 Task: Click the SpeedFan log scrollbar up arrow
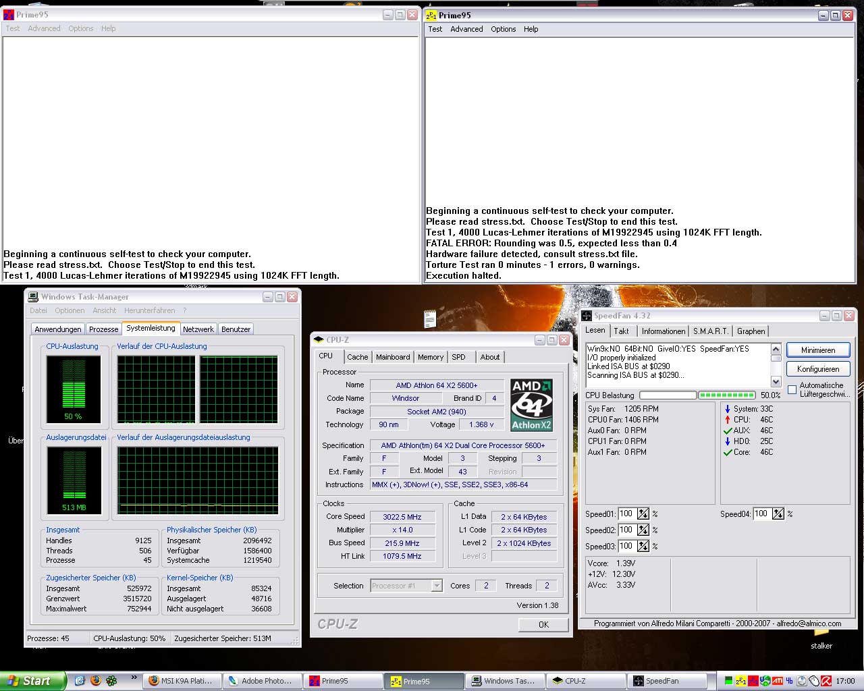click(x=776, y=349)
